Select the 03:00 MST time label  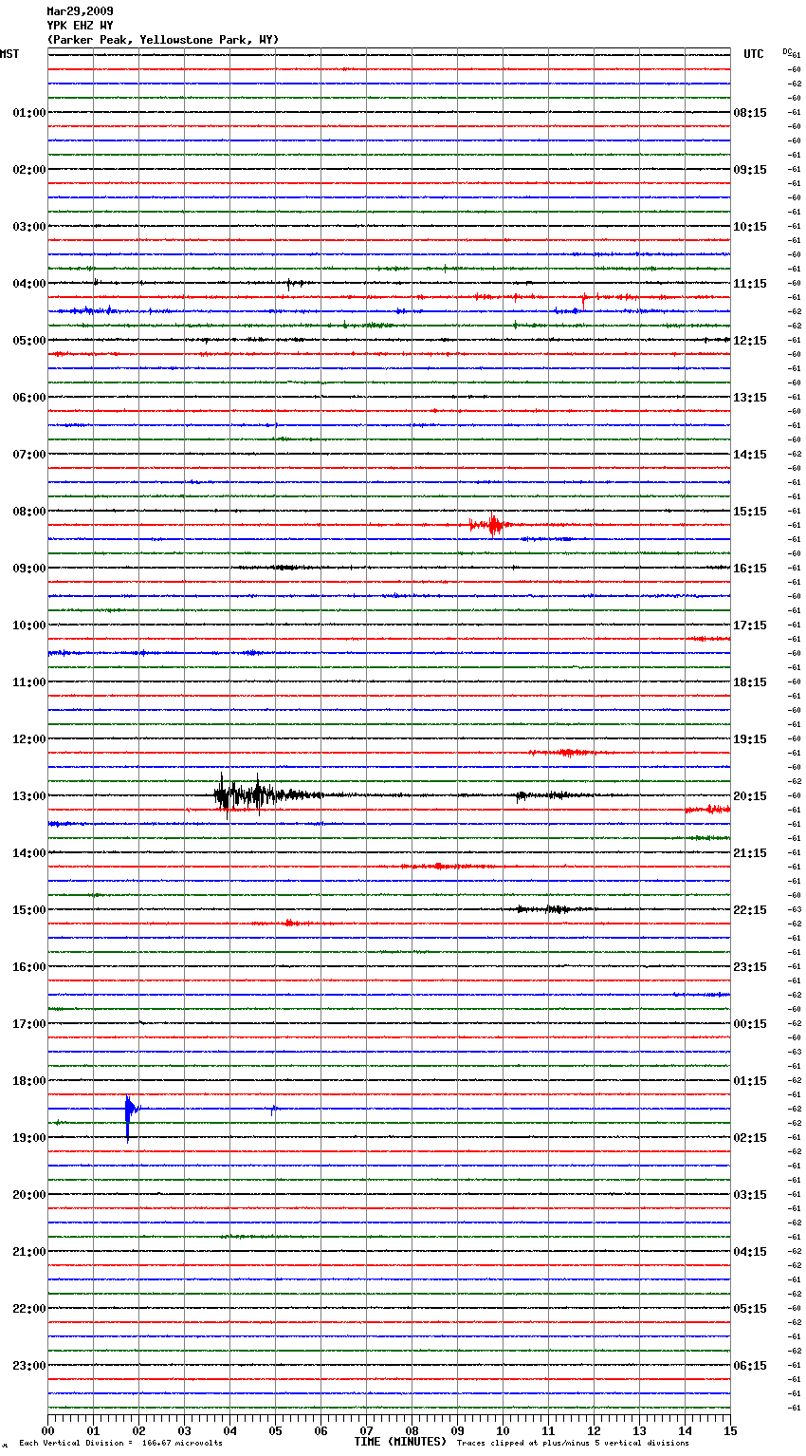(28, 227)
